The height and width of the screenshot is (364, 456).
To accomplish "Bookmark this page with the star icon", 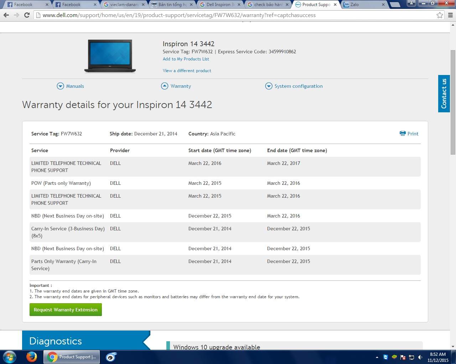I will pyautogui.click(x=440, y=15).
